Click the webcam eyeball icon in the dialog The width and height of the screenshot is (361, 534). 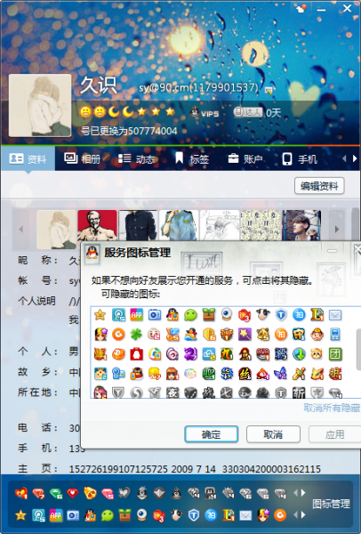pyautogui.click(x=227, y=315)
